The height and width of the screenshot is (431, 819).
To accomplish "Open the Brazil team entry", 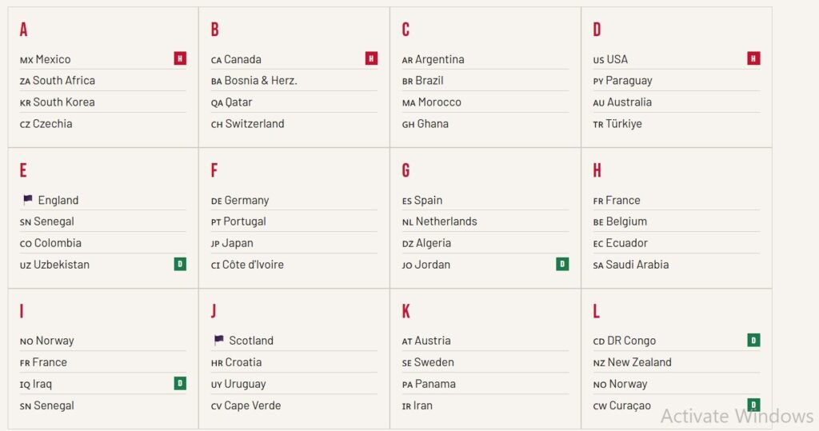I will pyautogui.click(x=422, y=81).
